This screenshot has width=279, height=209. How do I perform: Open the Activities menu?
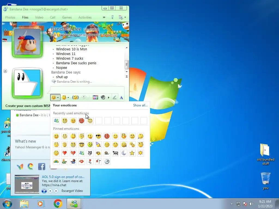[85, 17]
